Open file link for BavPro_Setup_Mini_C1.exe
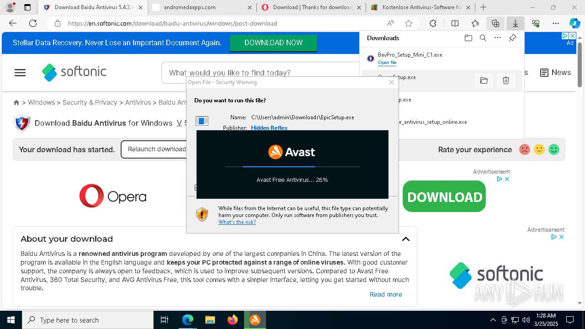This screenshot has width=585, height=329. click(x=387, y=63)
